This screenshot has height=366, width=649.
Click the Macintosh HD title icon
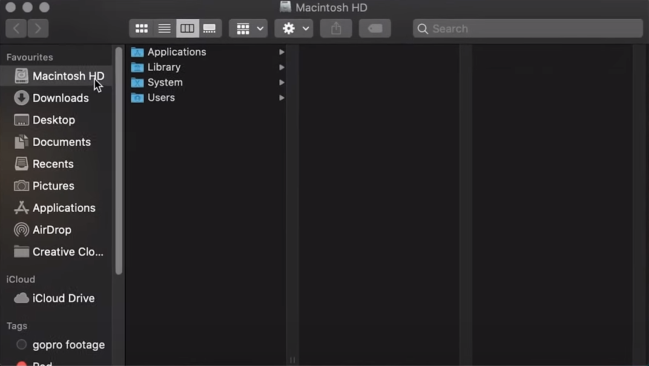pyautogui.click(x=285, y=7)
